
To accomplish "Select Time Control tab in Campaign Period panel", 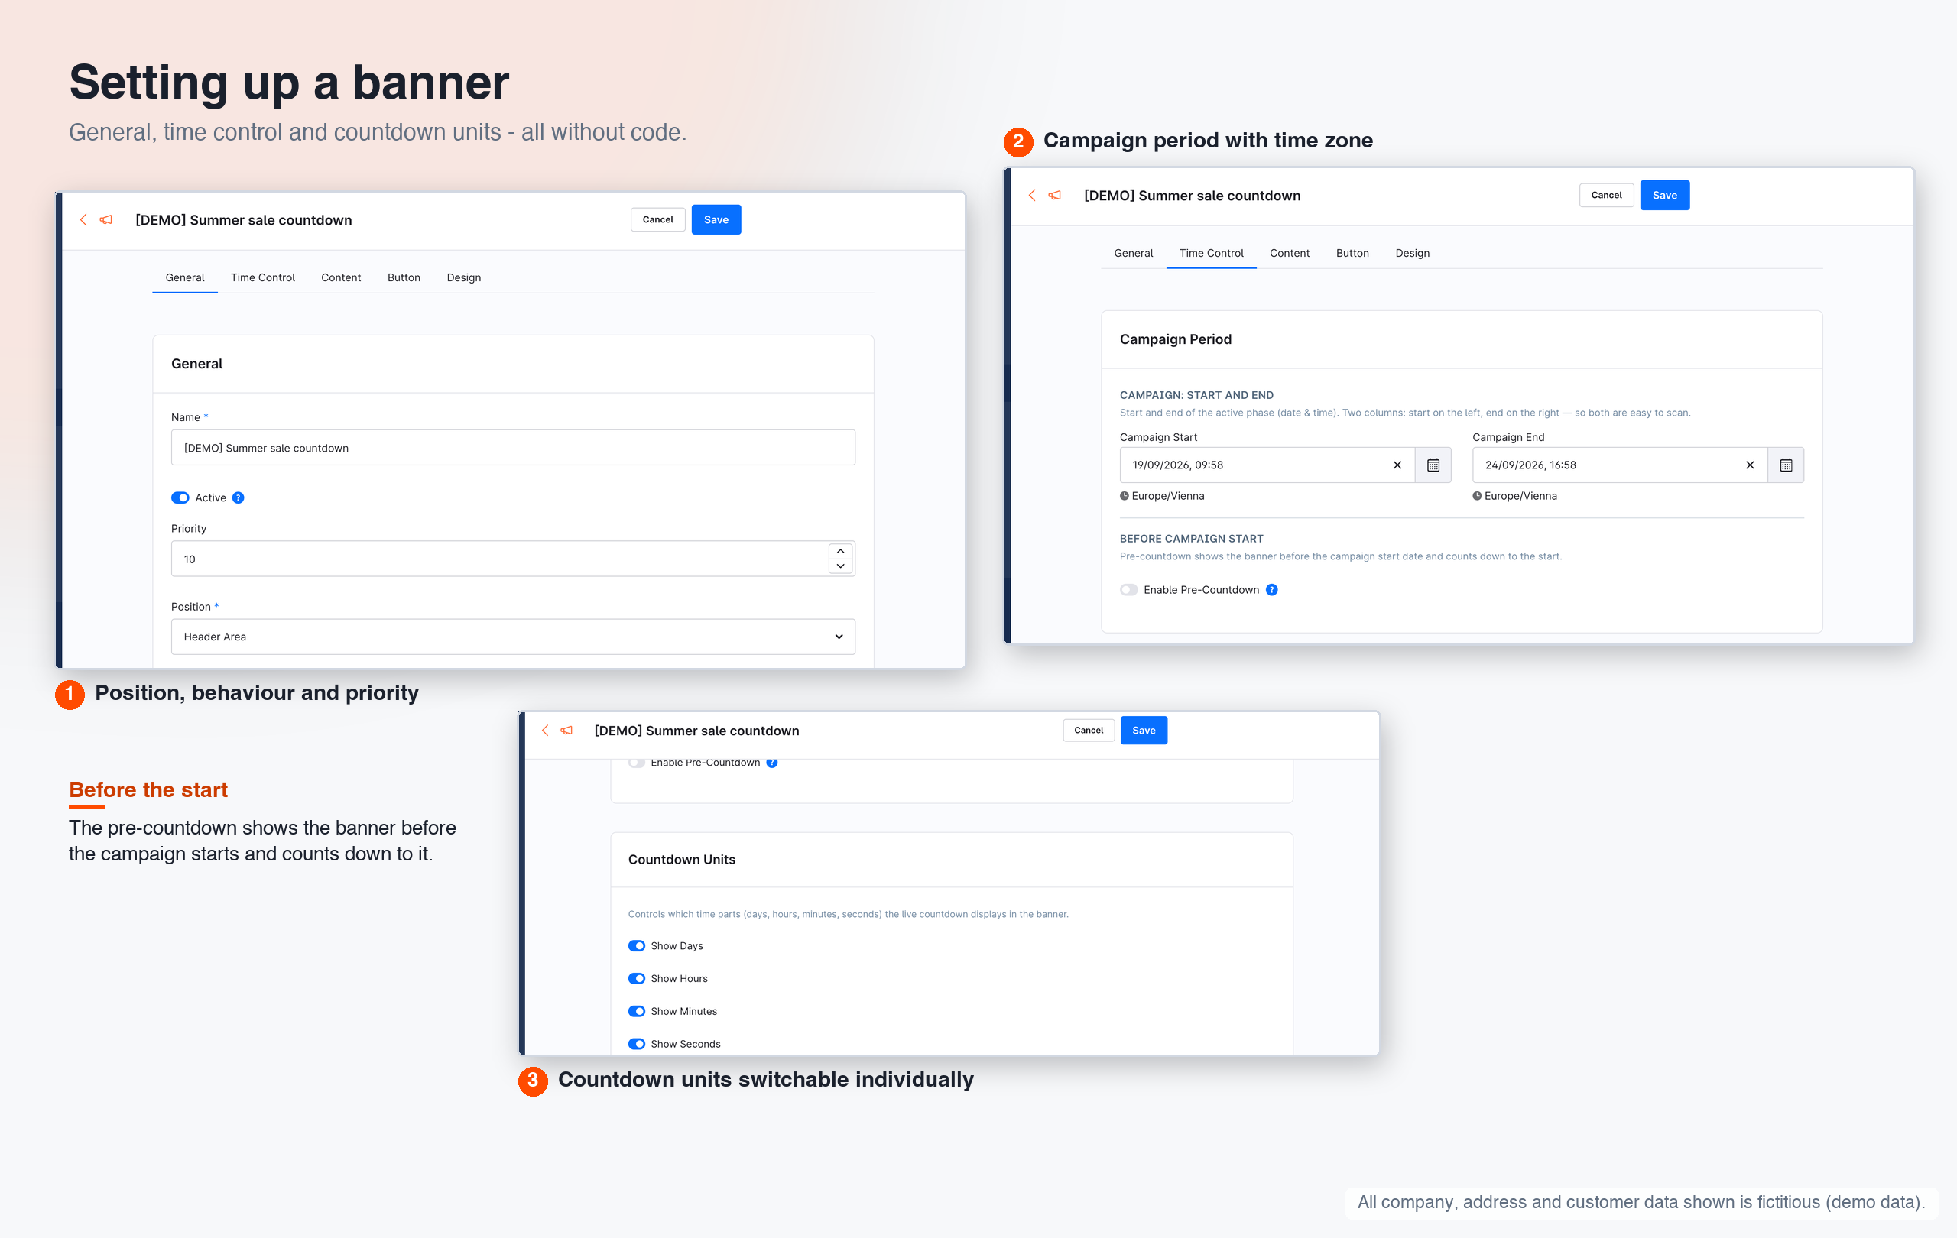I will pos(1211,253).
